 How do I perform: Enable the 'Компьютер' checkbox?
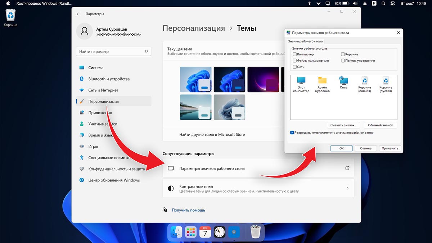coord(295,54)
